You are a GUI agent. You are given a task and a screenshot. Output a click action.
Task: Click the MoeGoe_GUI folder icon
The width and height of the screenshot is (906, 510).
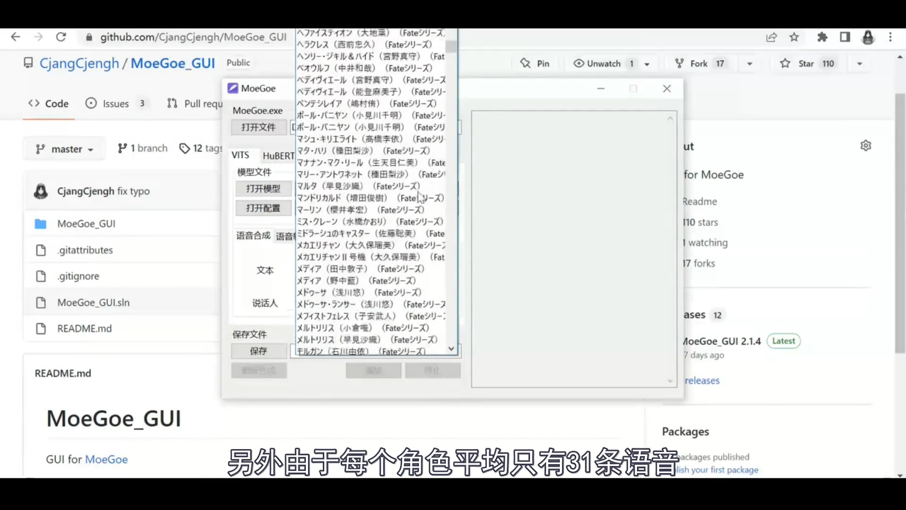[40, 224]
